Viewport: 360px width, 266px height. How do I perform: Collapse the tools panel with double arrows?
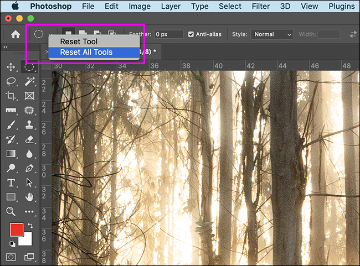(x=6, y=48)
